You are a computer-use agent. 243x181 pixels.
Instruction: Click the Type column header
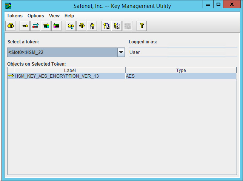[181, 70]
